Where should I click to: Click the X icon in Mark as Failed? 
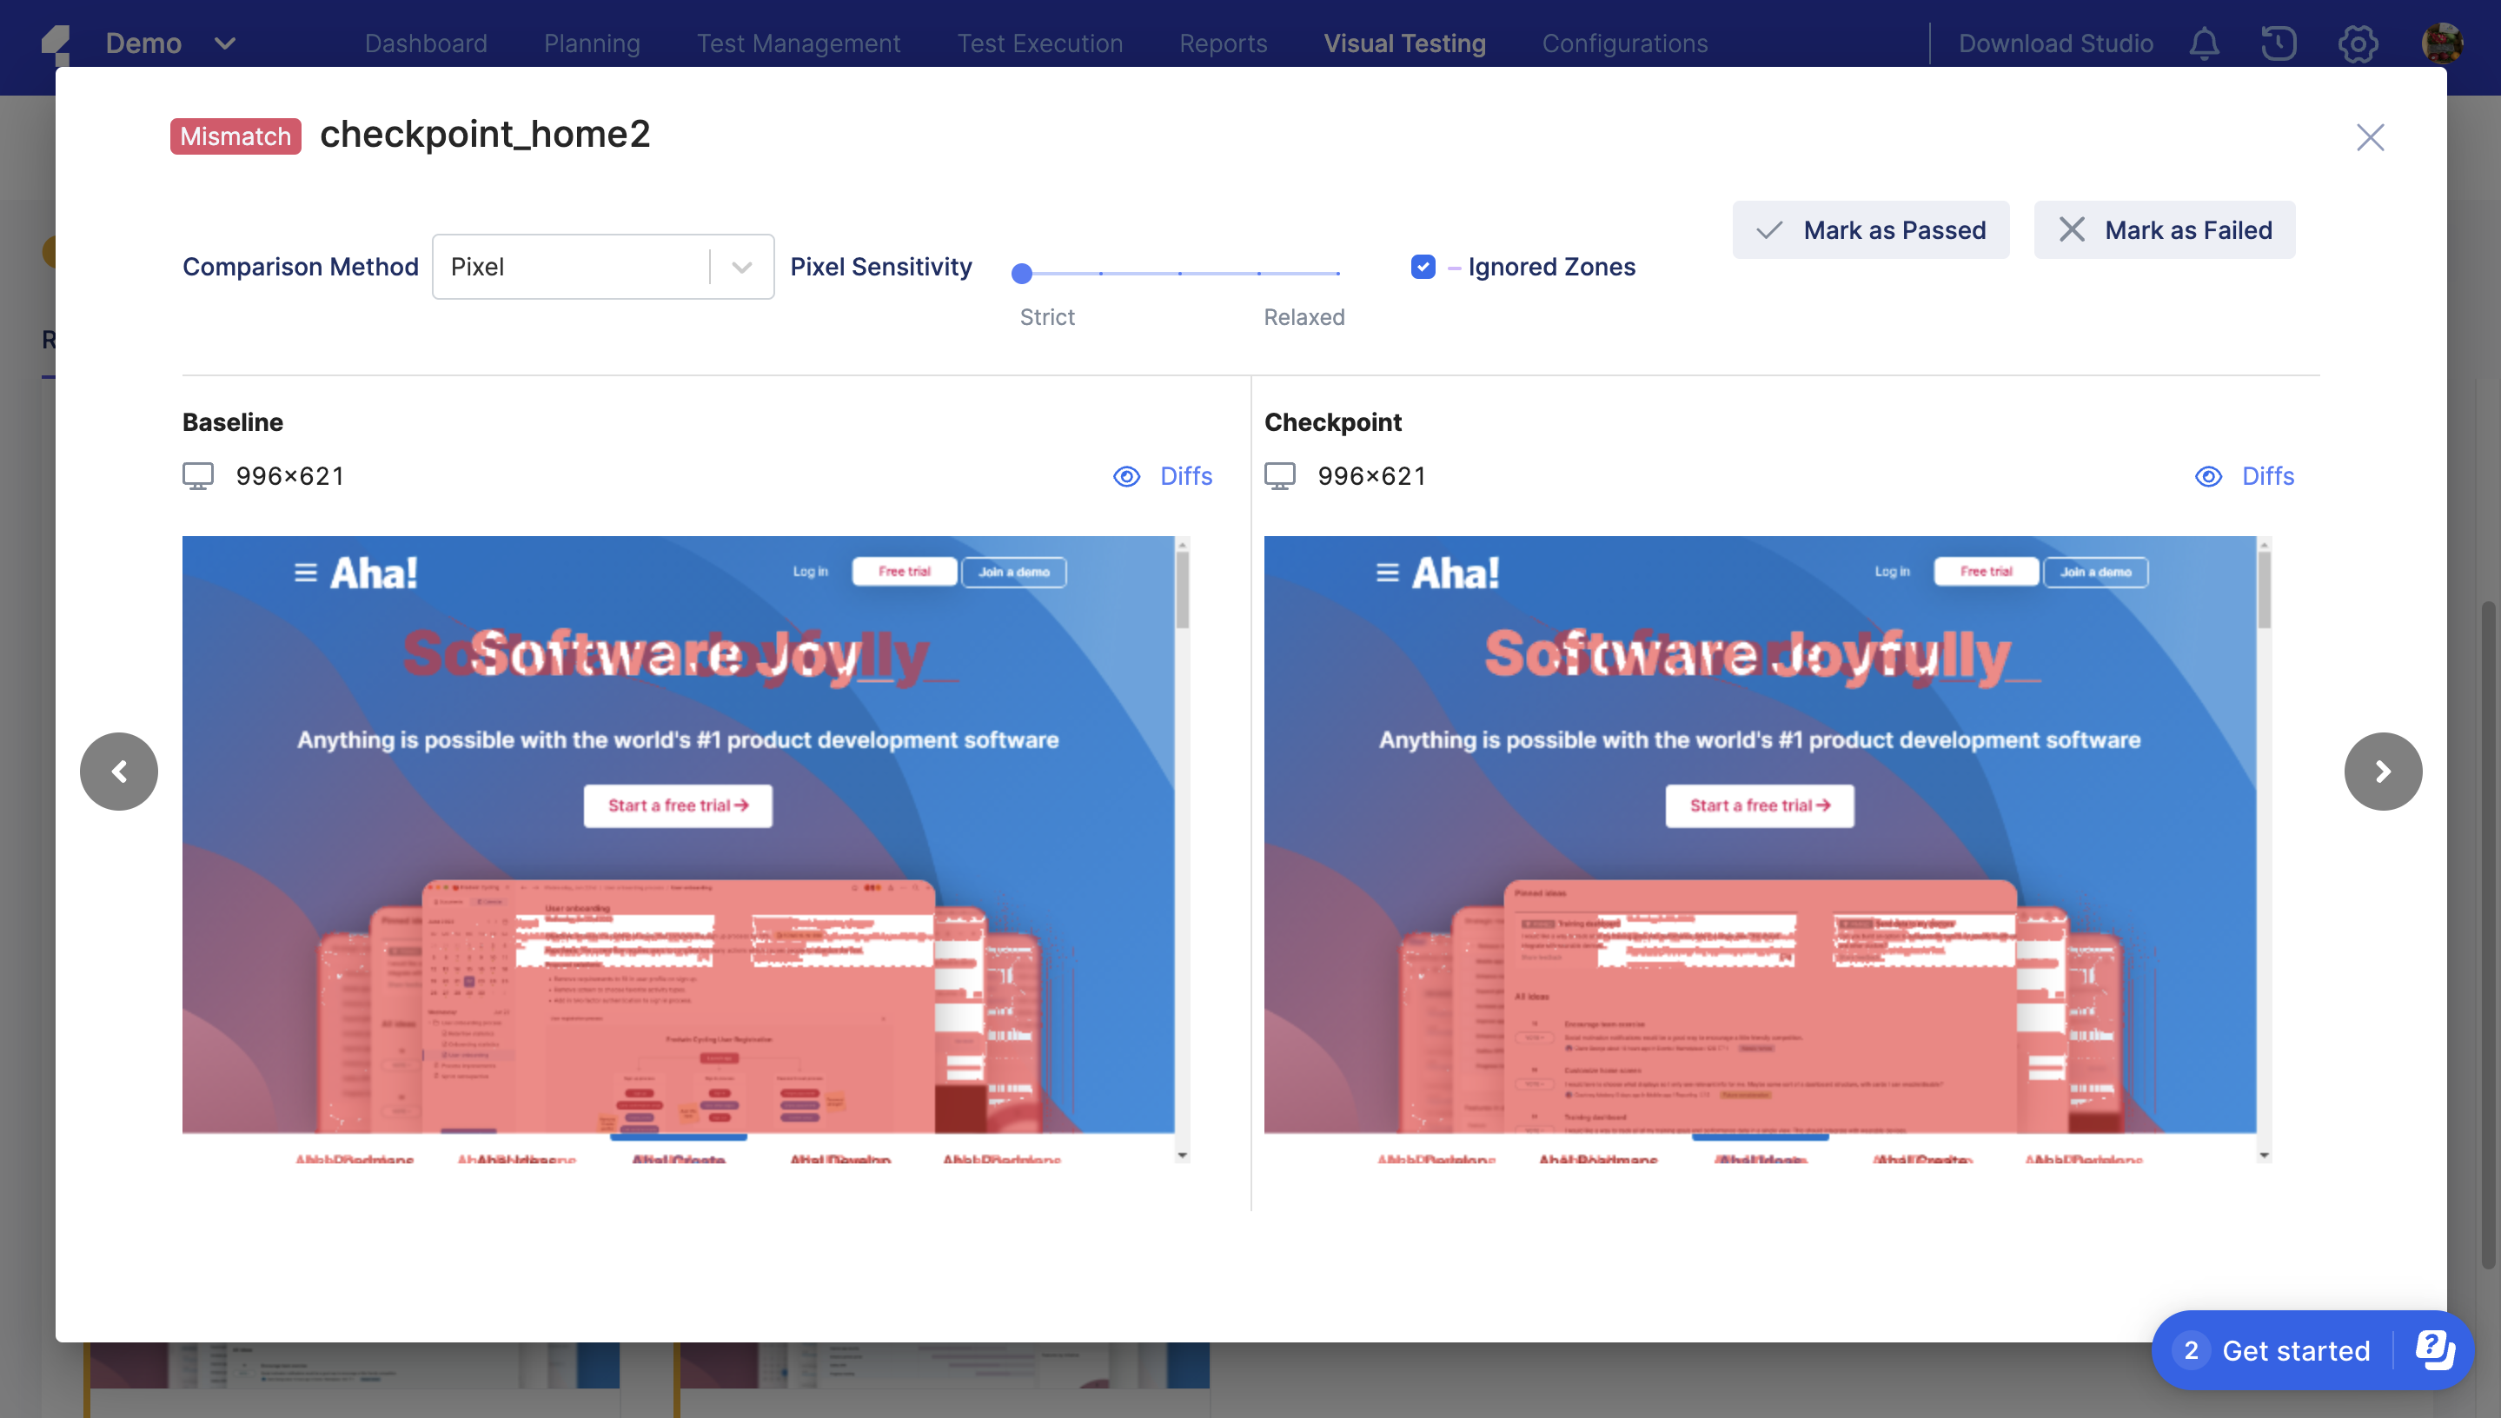[2072, 230]
